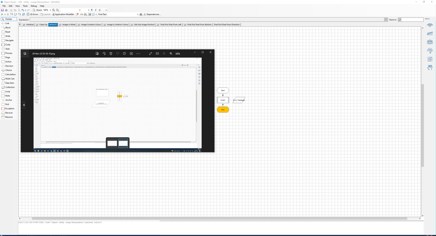Click the Dependencies button
The width and height of the screenshot is (436, 236).
point(151,14)
